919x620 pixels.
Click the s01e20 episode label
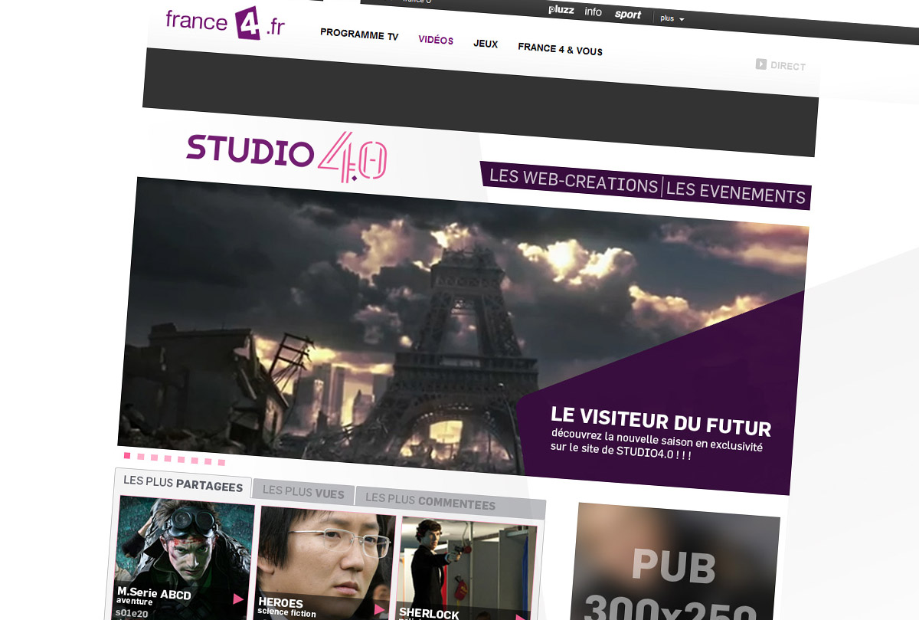(x=132, y=613)
